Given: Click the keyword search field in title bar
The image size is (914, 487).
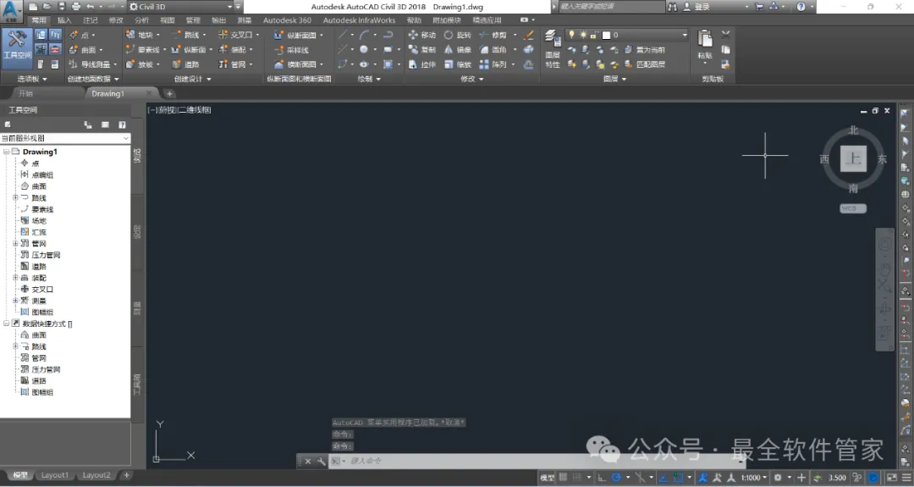Looking at the screenshot, I should 611,7.
